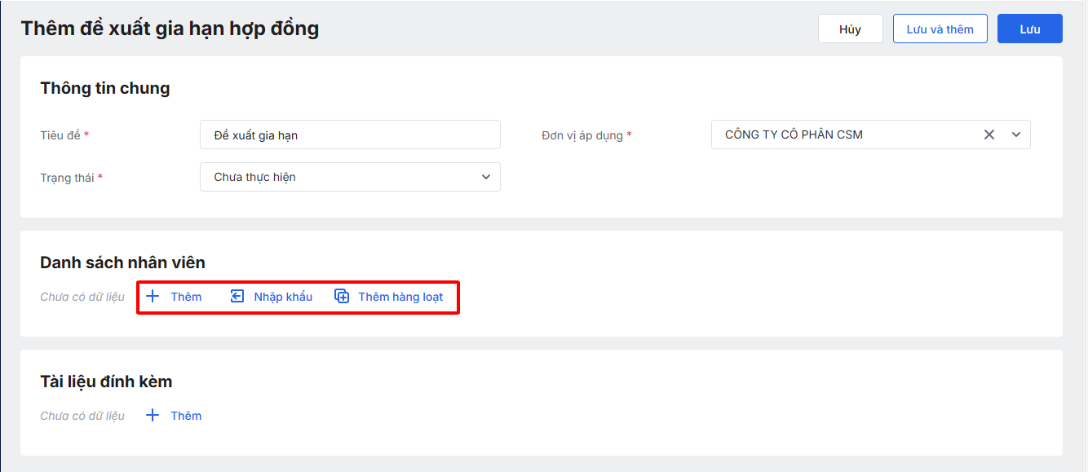Expand the Đơn vị áp dụng dropdown arrow
The image size is (1088, 472).
coord(1016,135)
